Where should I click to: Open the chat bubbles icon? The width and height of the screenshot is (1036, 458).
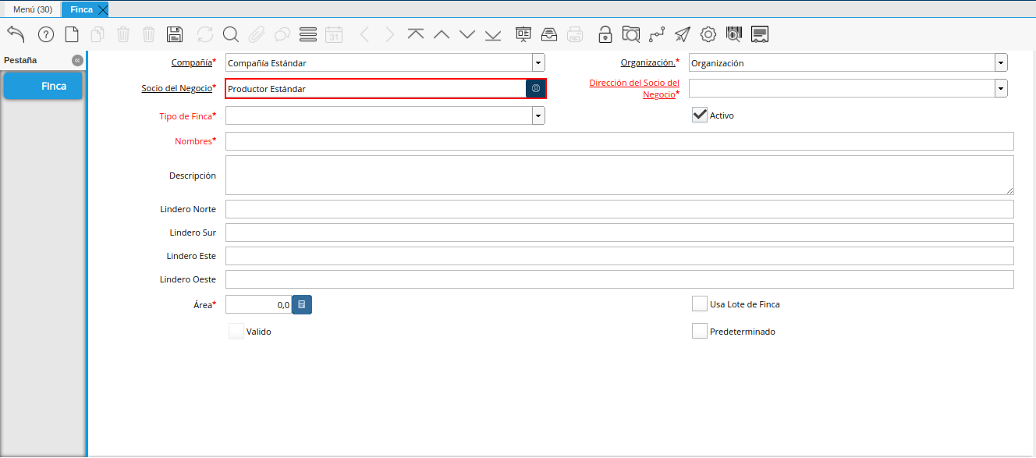pos(282,34)
